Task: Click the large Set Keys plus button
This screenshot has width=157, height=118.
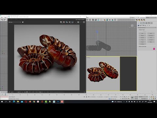Action: (x=132, y=98)
